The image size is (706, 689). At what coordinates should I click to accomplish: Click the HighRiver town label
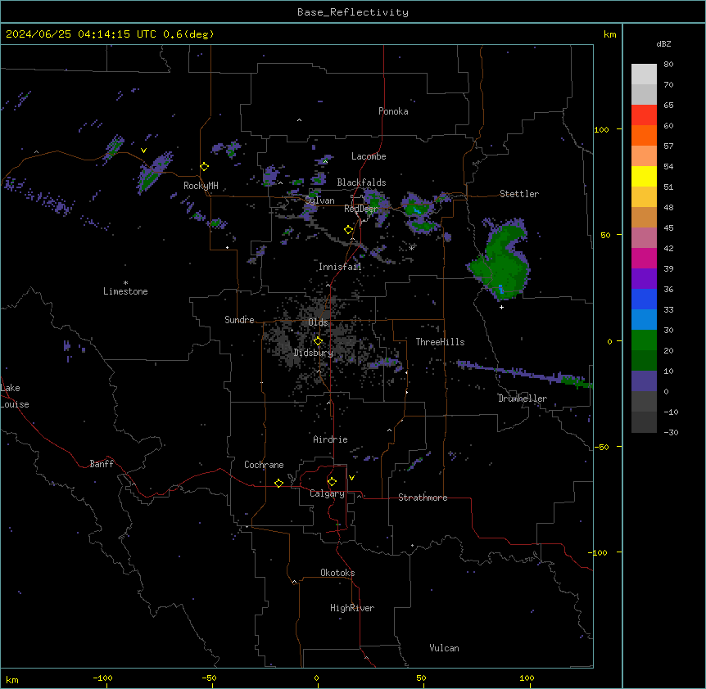tap(352, 608)
